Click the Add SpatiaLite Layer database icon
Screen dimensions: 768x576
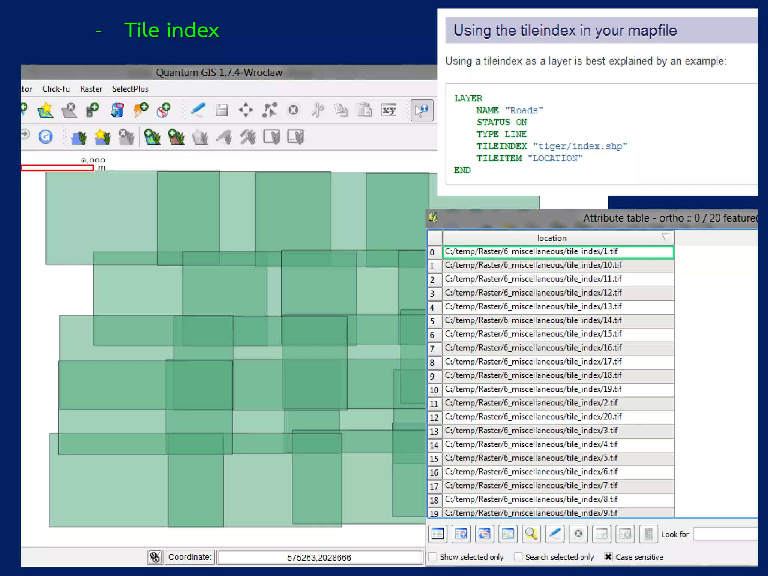click(117, 110)
